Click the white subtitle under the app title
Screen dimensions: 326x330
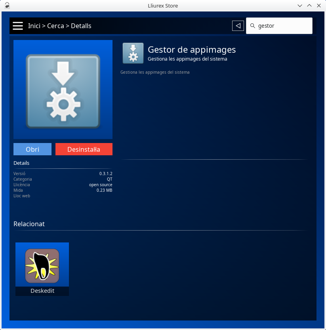pyautogui.click(x=187, y=59)
